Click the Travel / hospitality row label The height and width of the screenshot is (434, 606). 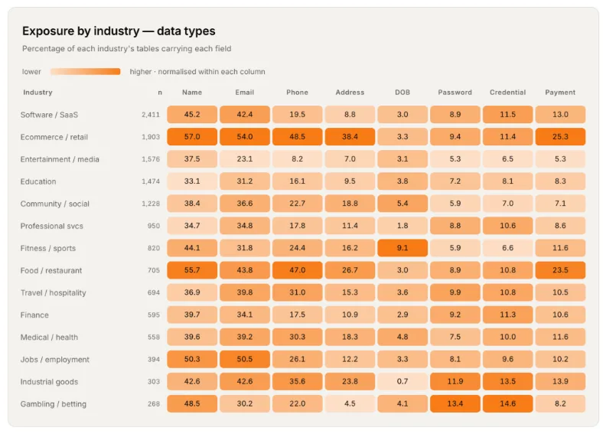54,293
